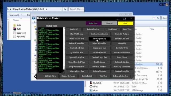Click Spam with MsgBox button
Screen dimensions: 171x96
pos(77,57)
